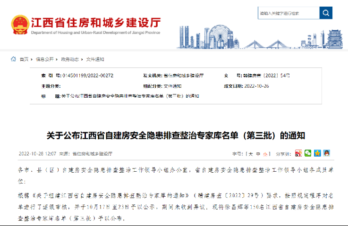The image size is (348, 226).
Task: Share article to Qzone star icon
Action: 317,153
